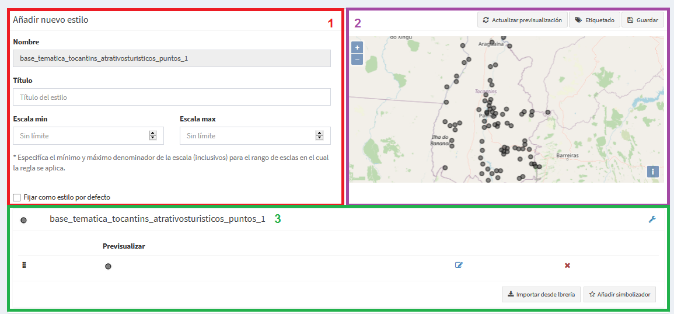The width and height of the screenshot is (674, 314).
Task: Increase Escala min with stepper arrows
Action: click(x=152, y=133)
